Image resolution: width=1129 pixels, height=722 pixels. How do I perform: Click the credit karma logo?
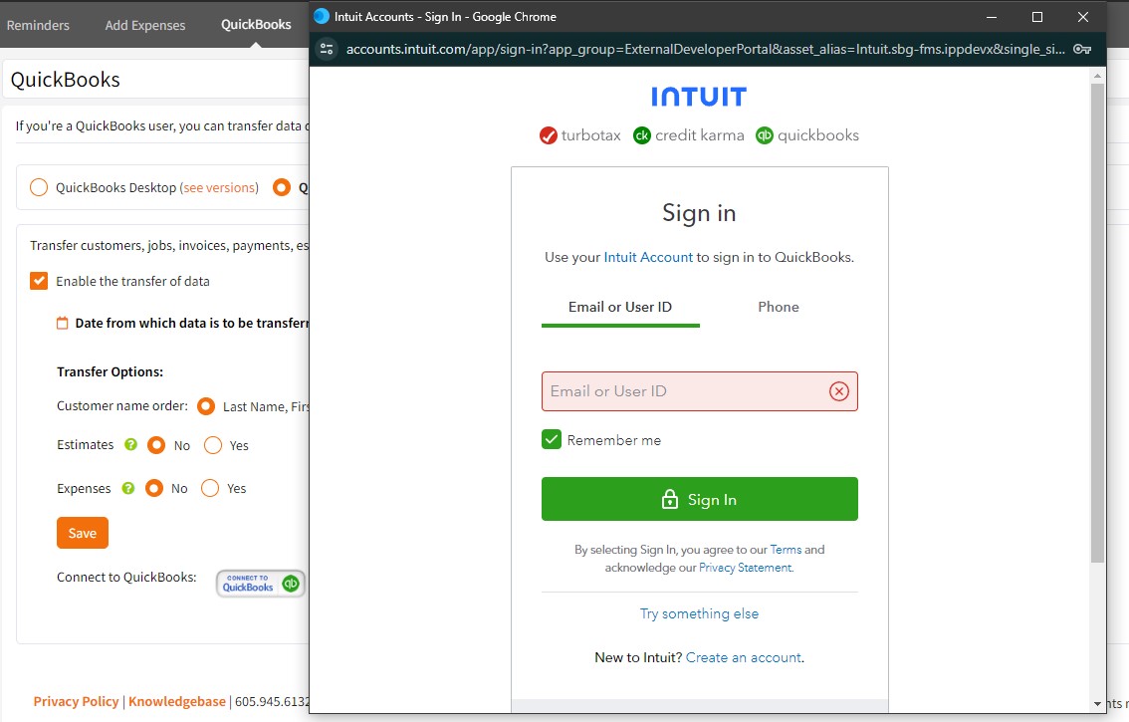688,135
